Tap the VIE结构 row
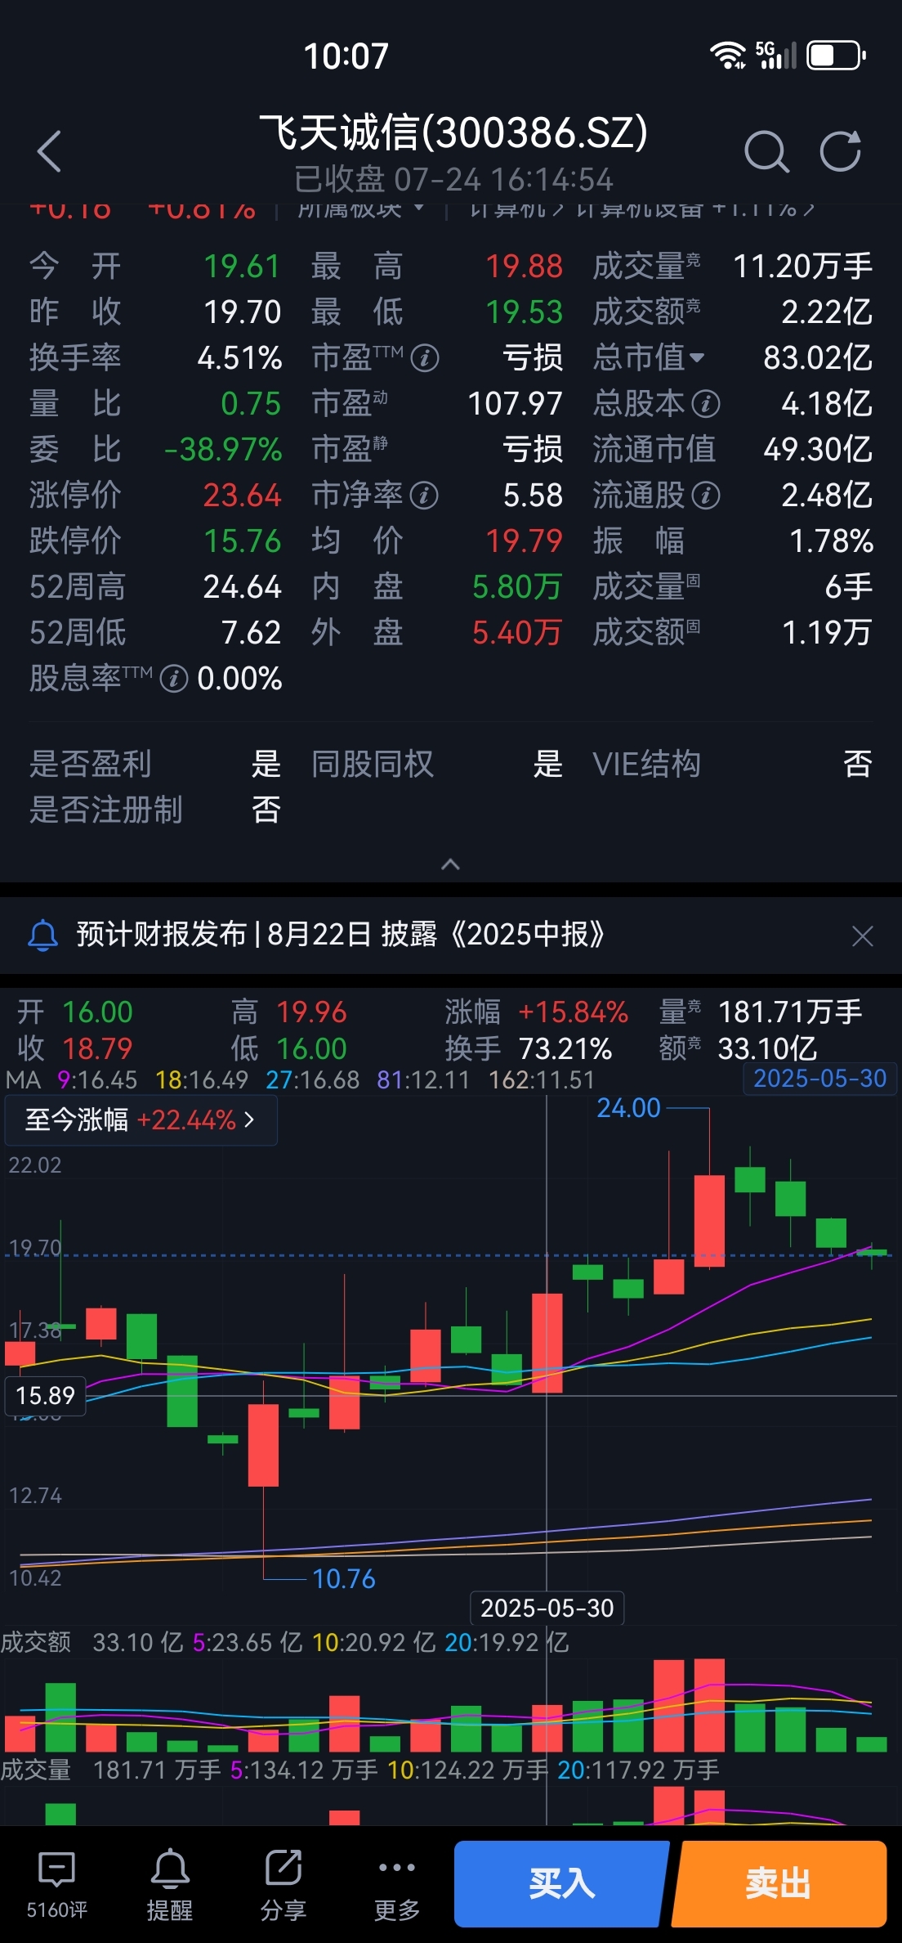This screenshot has width=902, height=1943. click(x=732, y=765)
